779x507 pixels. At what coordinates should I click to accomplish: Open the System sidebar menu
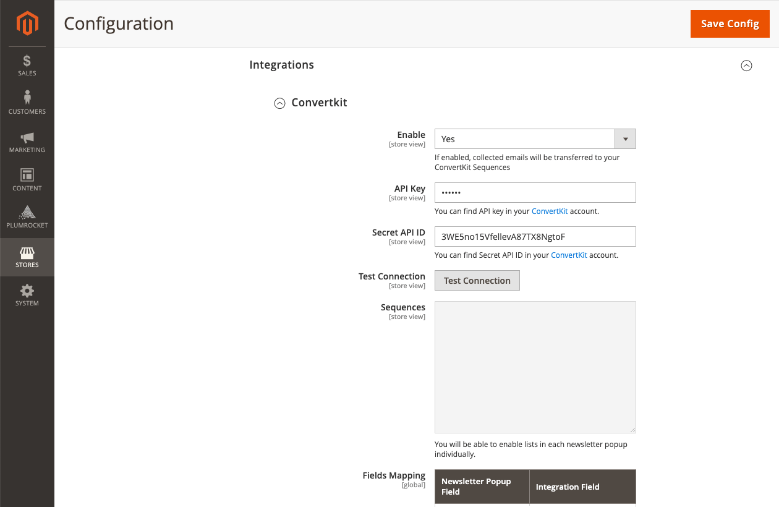pyautogui.click(x=27, y=295)
